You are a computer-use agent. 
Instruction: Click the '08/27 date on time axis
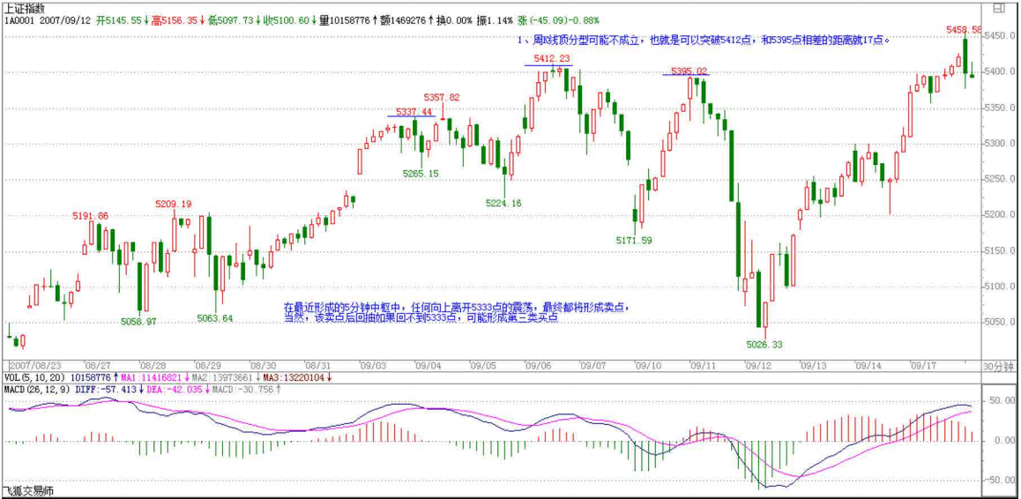97,365
